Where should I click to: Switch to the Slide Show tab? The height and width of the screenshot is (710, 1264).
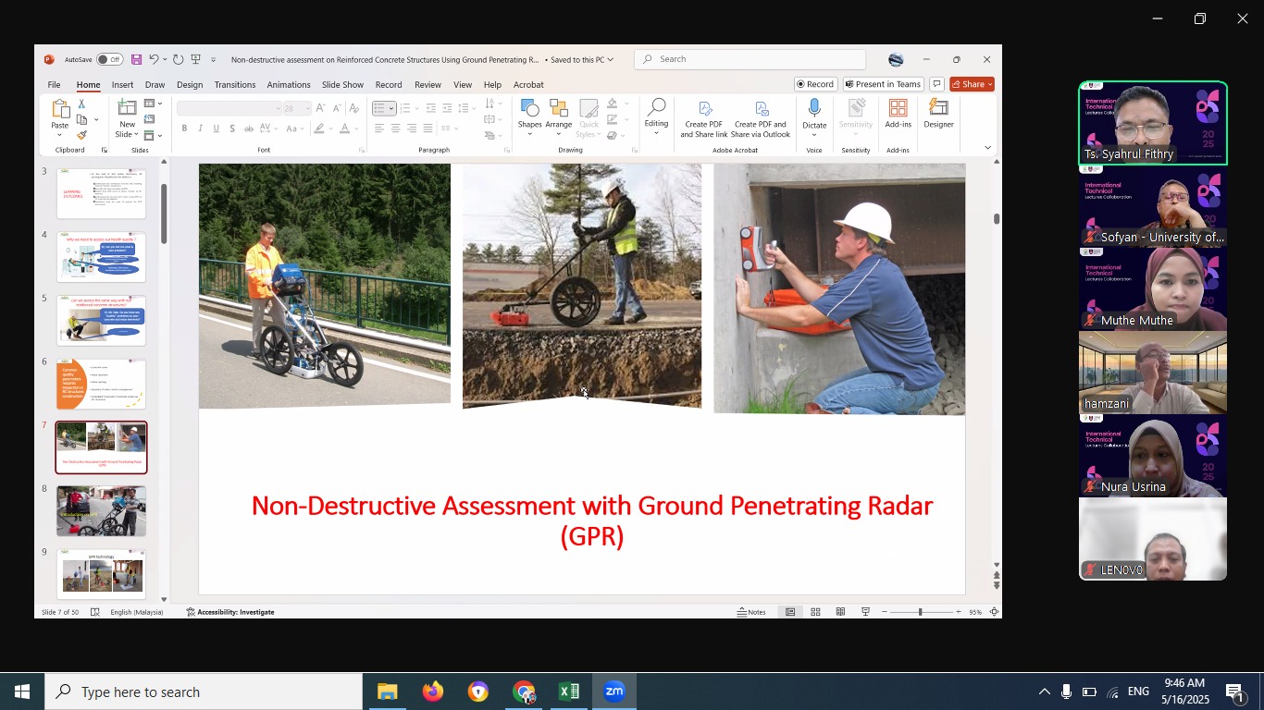coord(342,85)
